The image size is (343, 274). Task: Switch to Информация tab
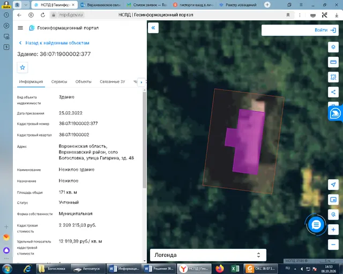(31, 81)
